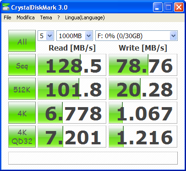Click the Write [MB/s] column header

click(143, 48)
